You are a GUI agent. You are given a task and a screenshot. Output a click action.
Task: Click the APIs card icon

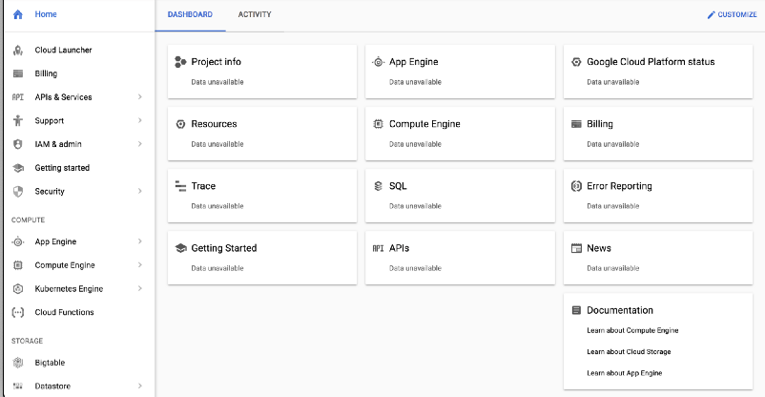coord(378,248)
